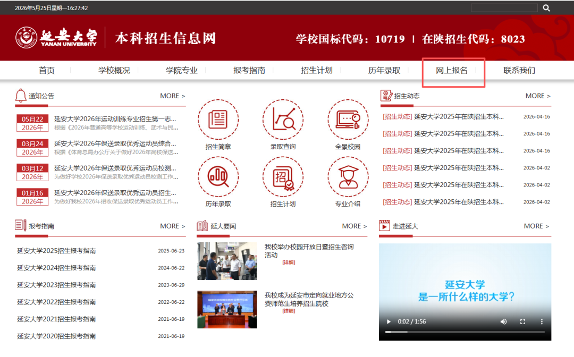This screenshot has width=574, height=357.
Task: Open MORE in 延大要闻 section
Action: click(354, 226)
